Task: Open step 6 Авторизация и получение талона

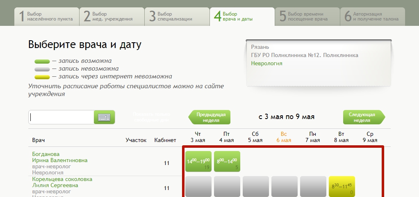Action: point(373,16)
